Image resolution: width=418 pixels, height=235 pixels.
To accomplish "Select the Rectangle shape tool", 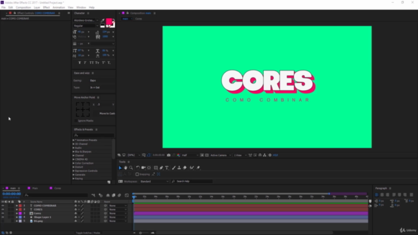I will [156, 168].
